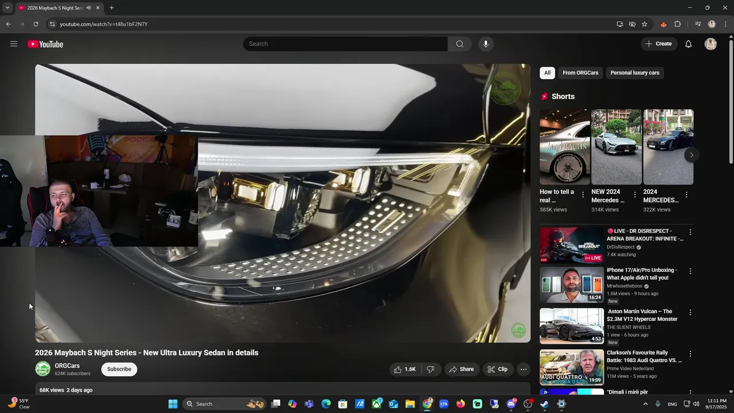Viewport: 734px width, 413px height.
Task: Open File Explorer from the taskbar
Action: 410,404
